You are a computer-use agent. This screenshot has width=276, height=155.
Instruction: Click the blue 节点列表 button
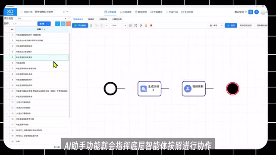click(80, 25)
